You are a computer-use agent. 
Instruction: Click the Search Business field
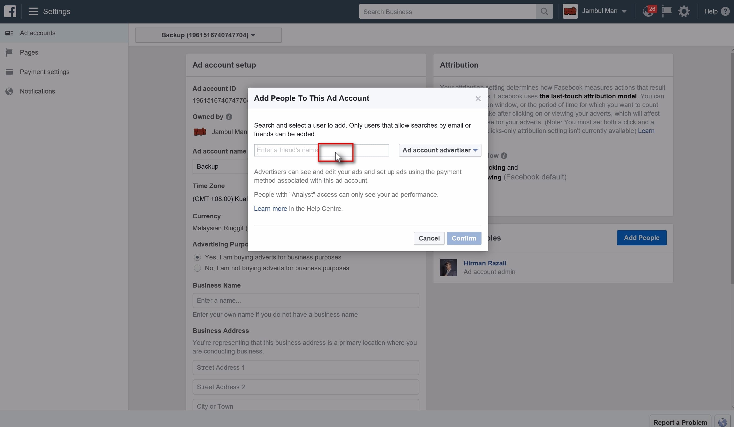click(447, 12)
